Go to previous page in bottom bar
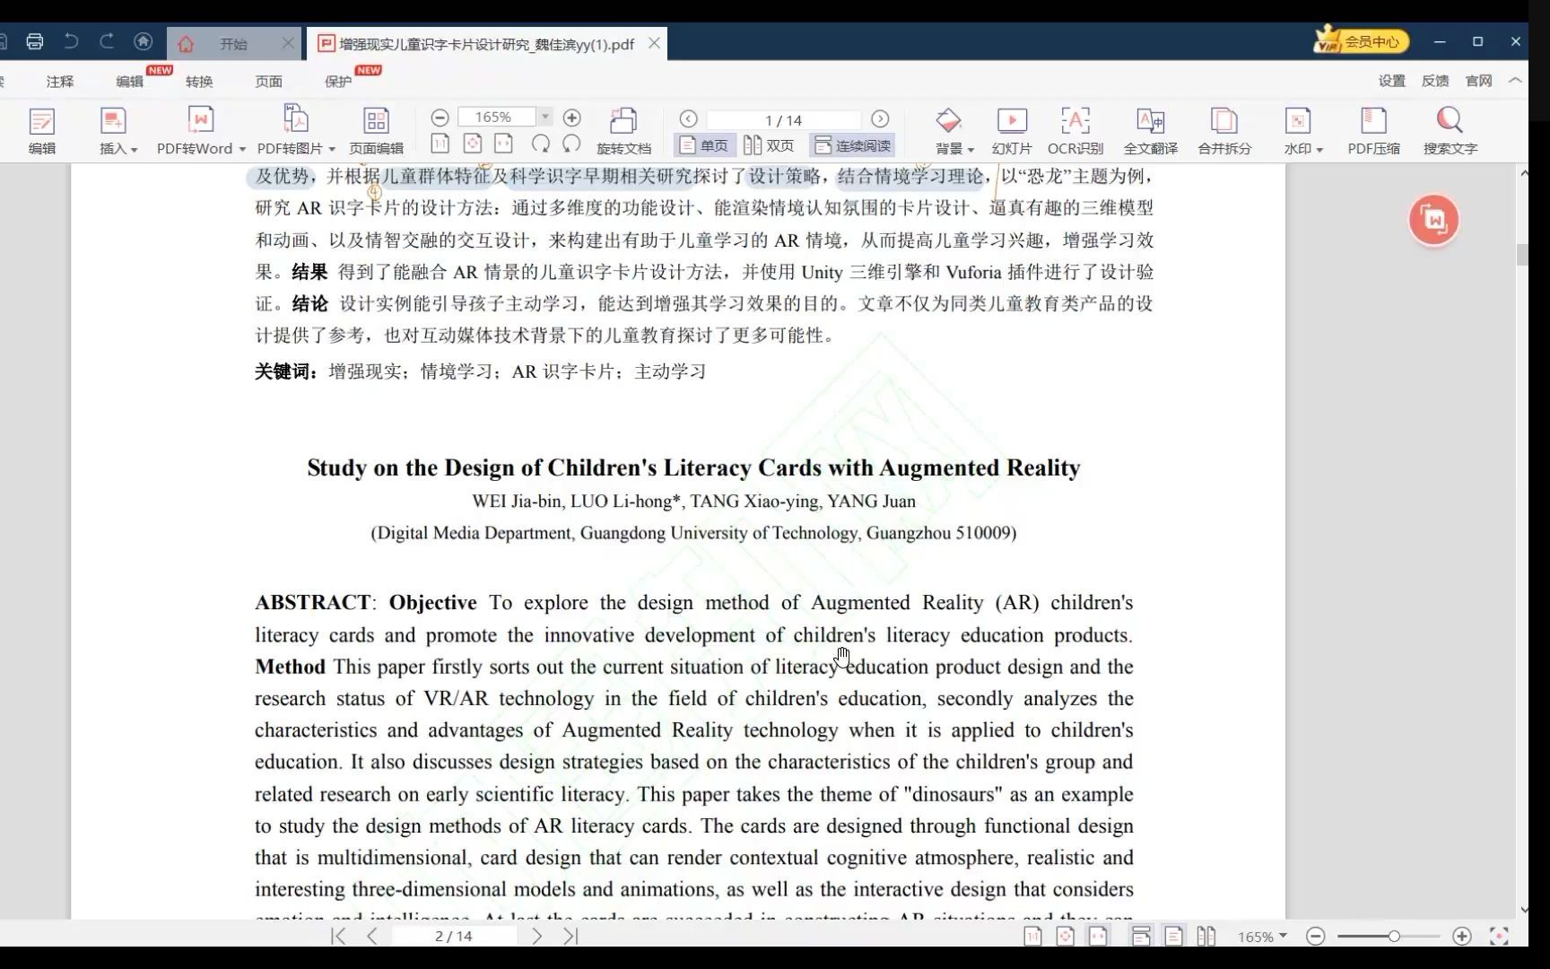The width and height of the screenshot is (1550, 969). pyautogui.click(x=372, y=936)
